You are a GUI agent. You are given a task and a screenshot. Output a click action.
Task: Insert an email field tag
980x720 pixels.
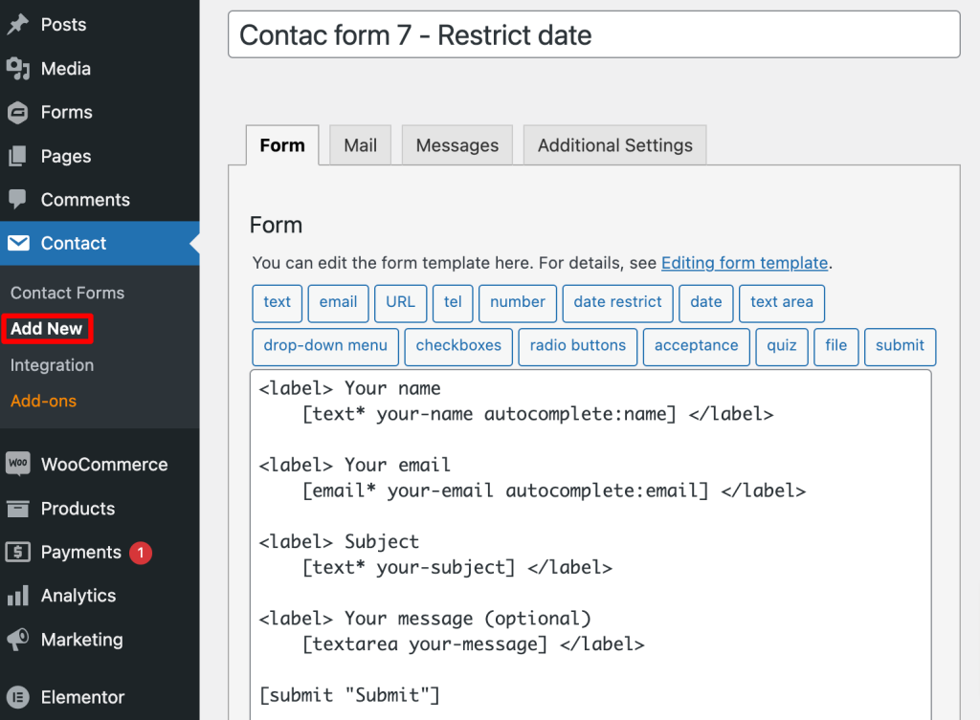[x=338, y=303]
